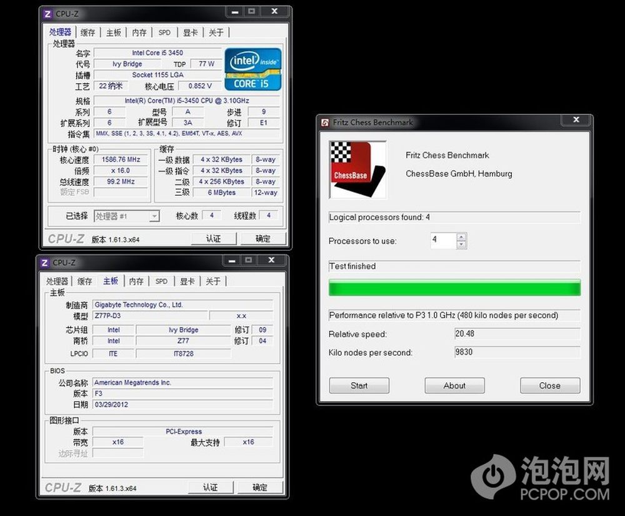The width and height of the screenshot is (625, 516).
Task: Open the 处理器 #1 selection dropdown
Action: tap(154, 216)
